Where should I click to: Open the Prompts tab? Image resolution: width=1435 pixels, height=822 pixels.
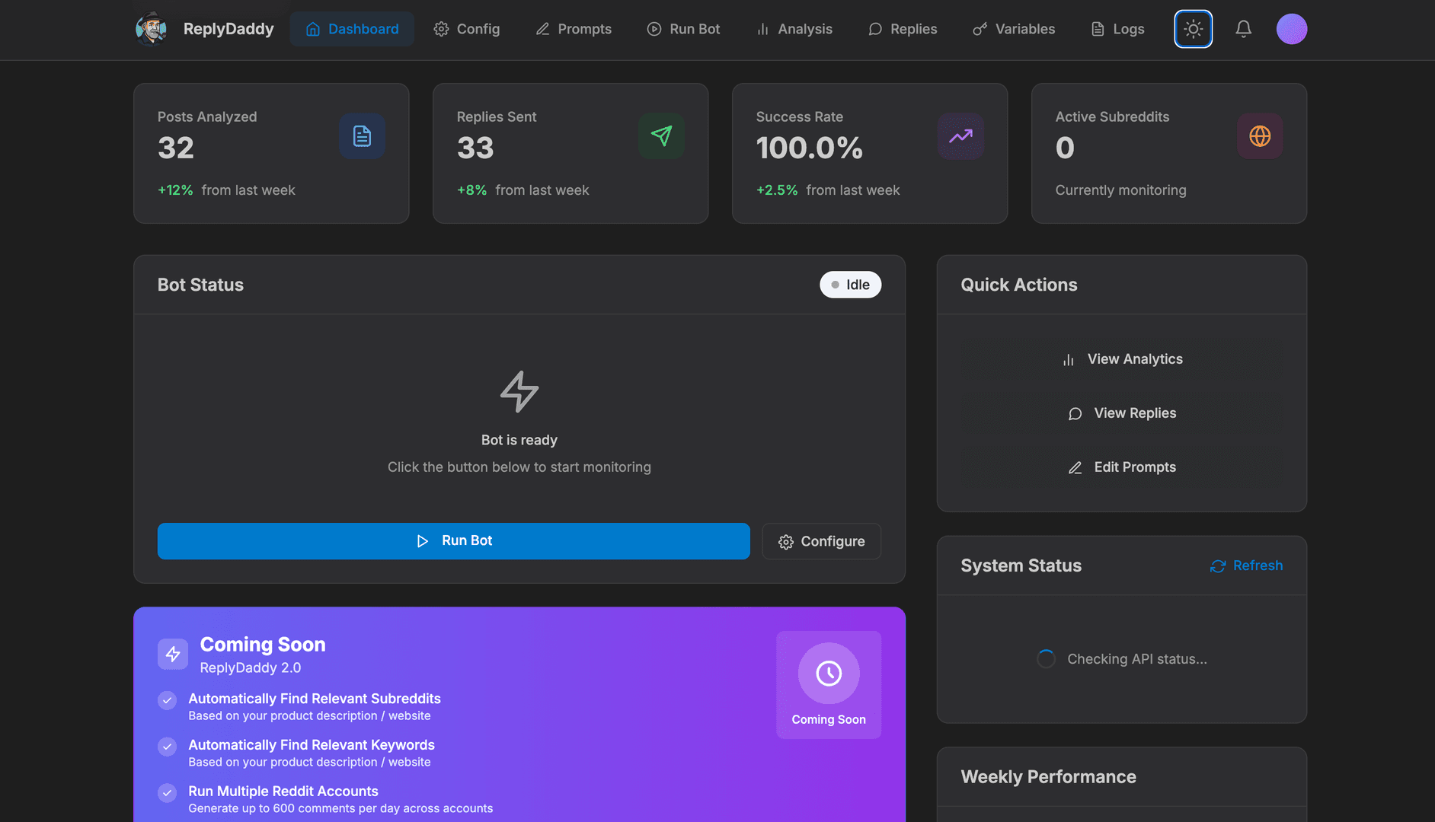tap(574, 29)
